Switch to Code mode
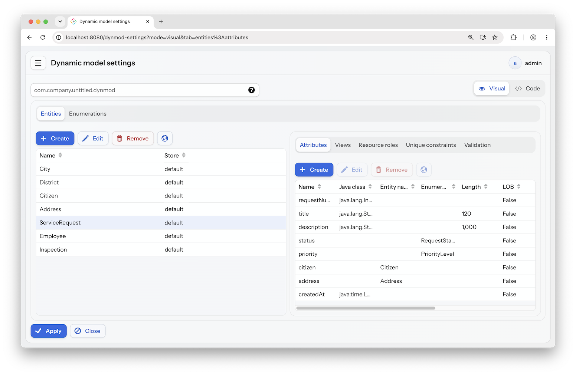The image size is (576, 375). click(x=527, y=89)
